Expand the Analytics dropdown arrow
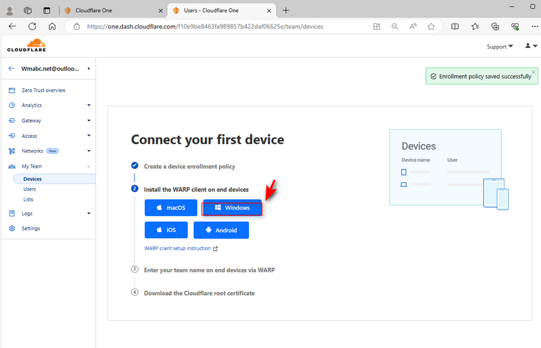 point(89,105)
